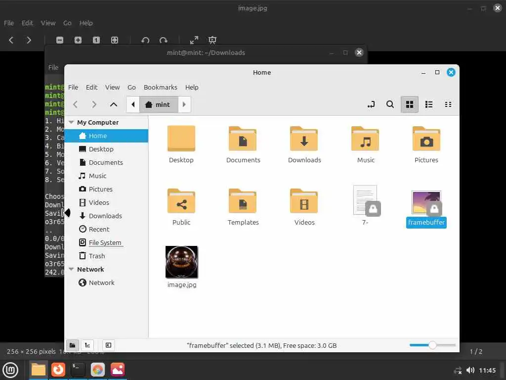Set normal size in image viewer
This screenshot has width=506, height=380.
tap(96, 40)
